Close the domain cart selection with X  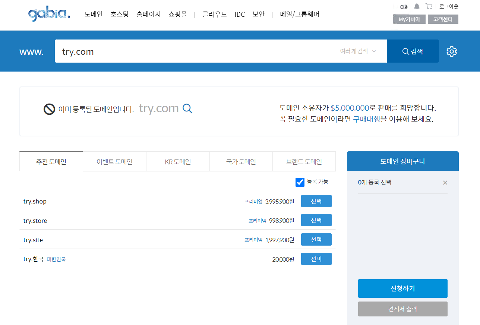pos(445,183)
